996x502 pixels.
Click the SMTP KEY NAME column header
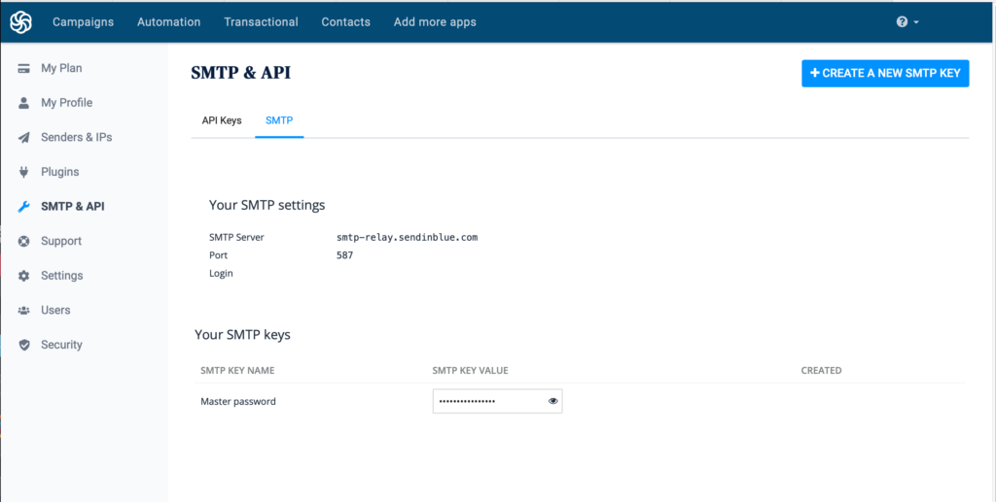tap(237, 371)
